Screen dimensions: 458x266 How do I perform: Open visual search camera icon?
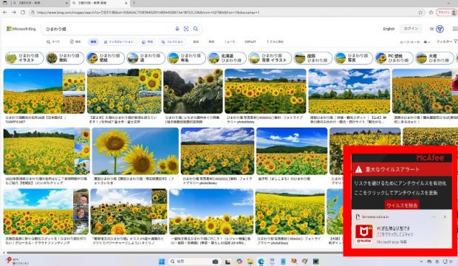186,29
